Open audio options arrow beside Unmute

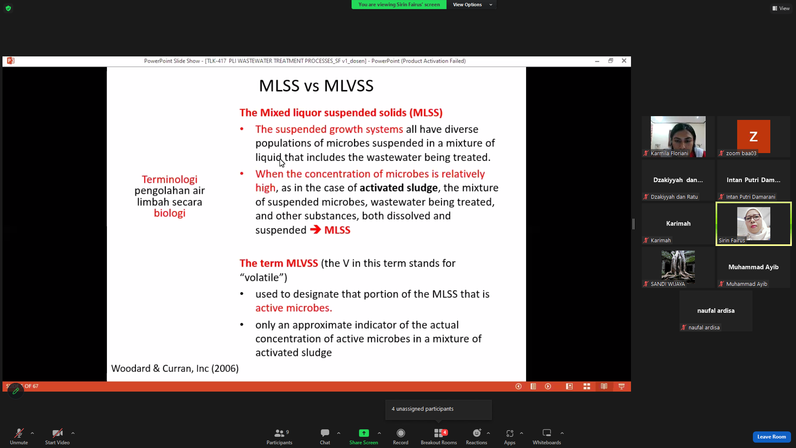click(32, 433)
